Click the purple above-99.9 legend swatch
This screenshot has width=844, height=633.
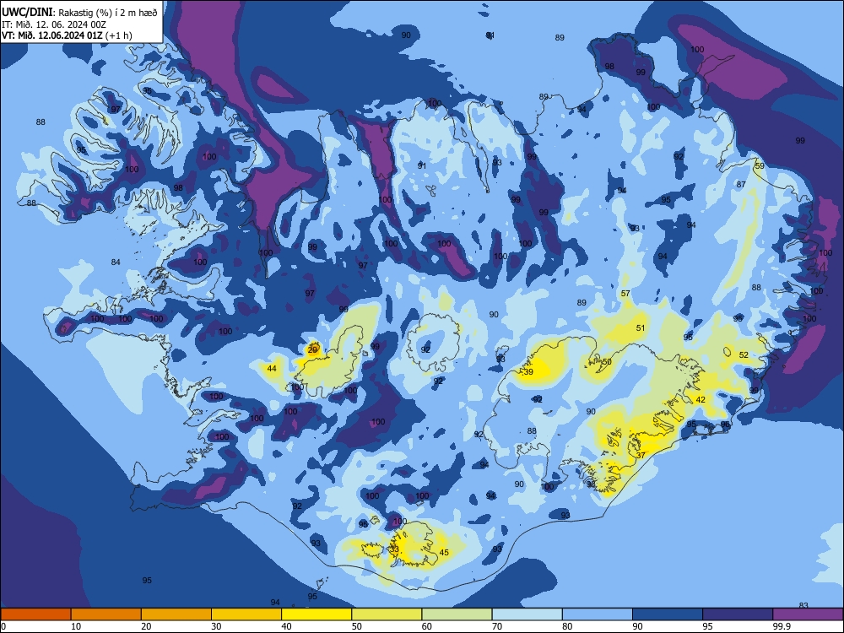coord(808,614)
